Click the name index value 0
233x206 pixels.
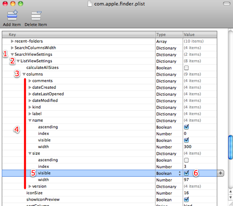(x=185, y=134)
